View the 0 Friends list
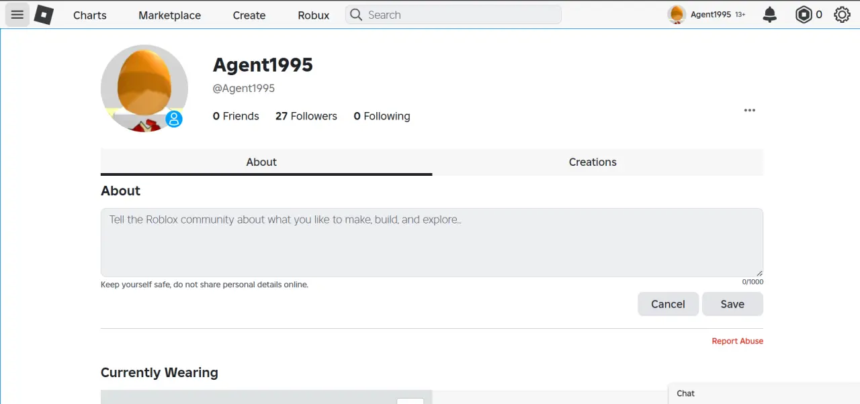 click(236, 116)
